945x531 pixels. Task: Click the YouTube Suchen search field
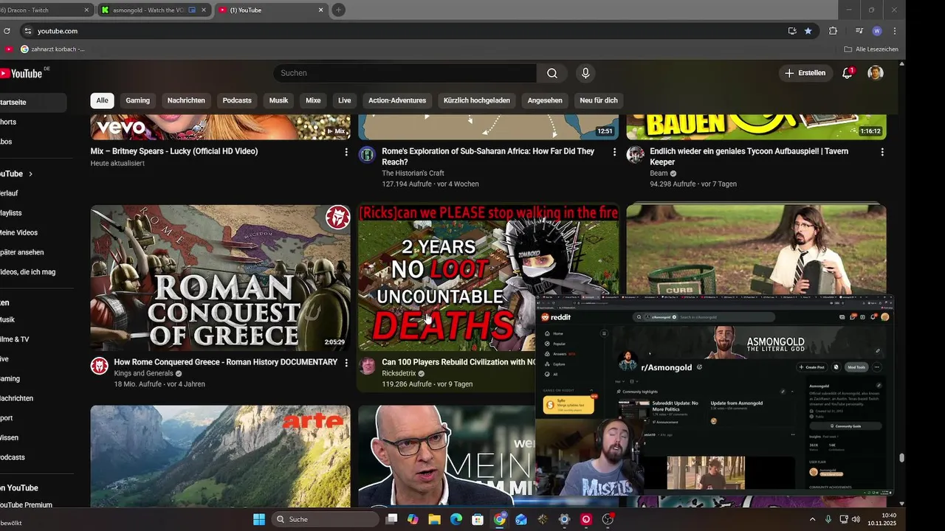point(405,73)
